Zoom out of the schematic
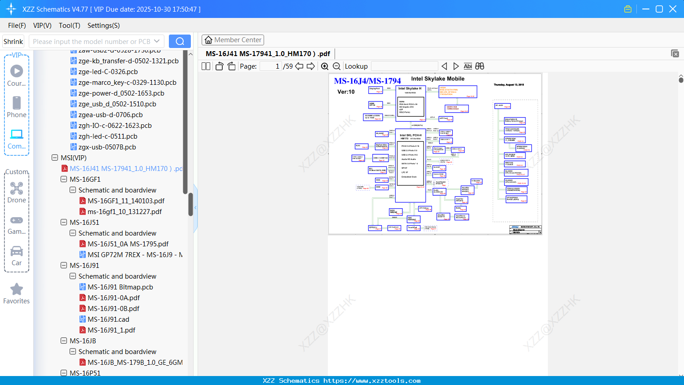The image size is (684, 385). tap(336, 66)
